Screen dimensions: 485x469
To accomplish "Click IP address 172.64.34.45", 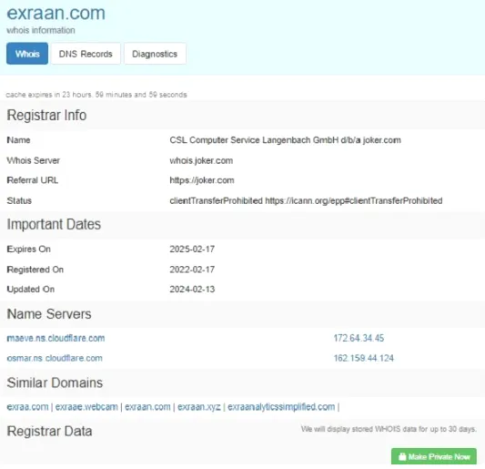I will pos(359,338).
